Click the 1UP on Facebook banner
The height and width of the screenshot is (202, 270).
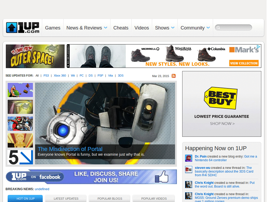click(x=91, y=177)
